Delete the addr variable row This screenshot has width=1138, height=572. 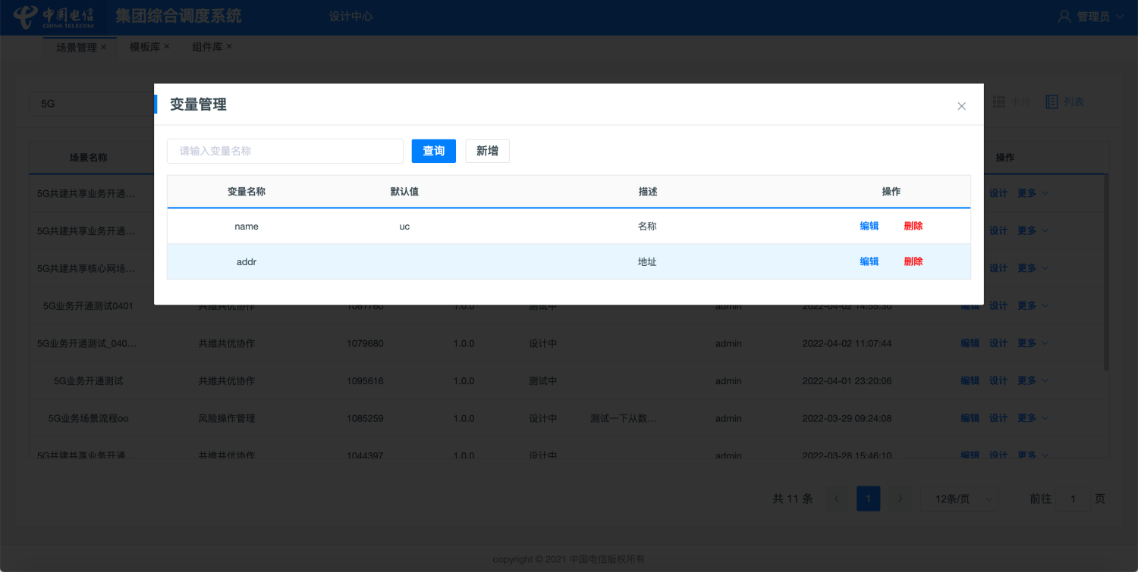tap(913, 261)
